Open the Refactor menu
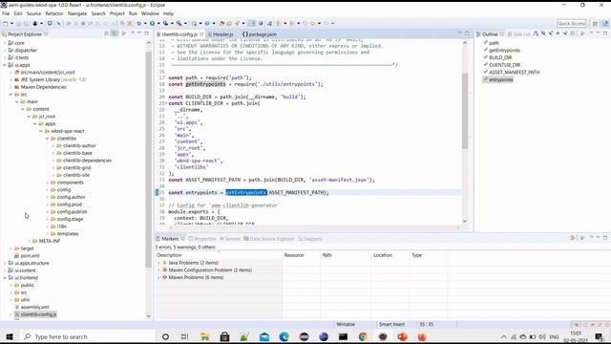 [54, 13]
